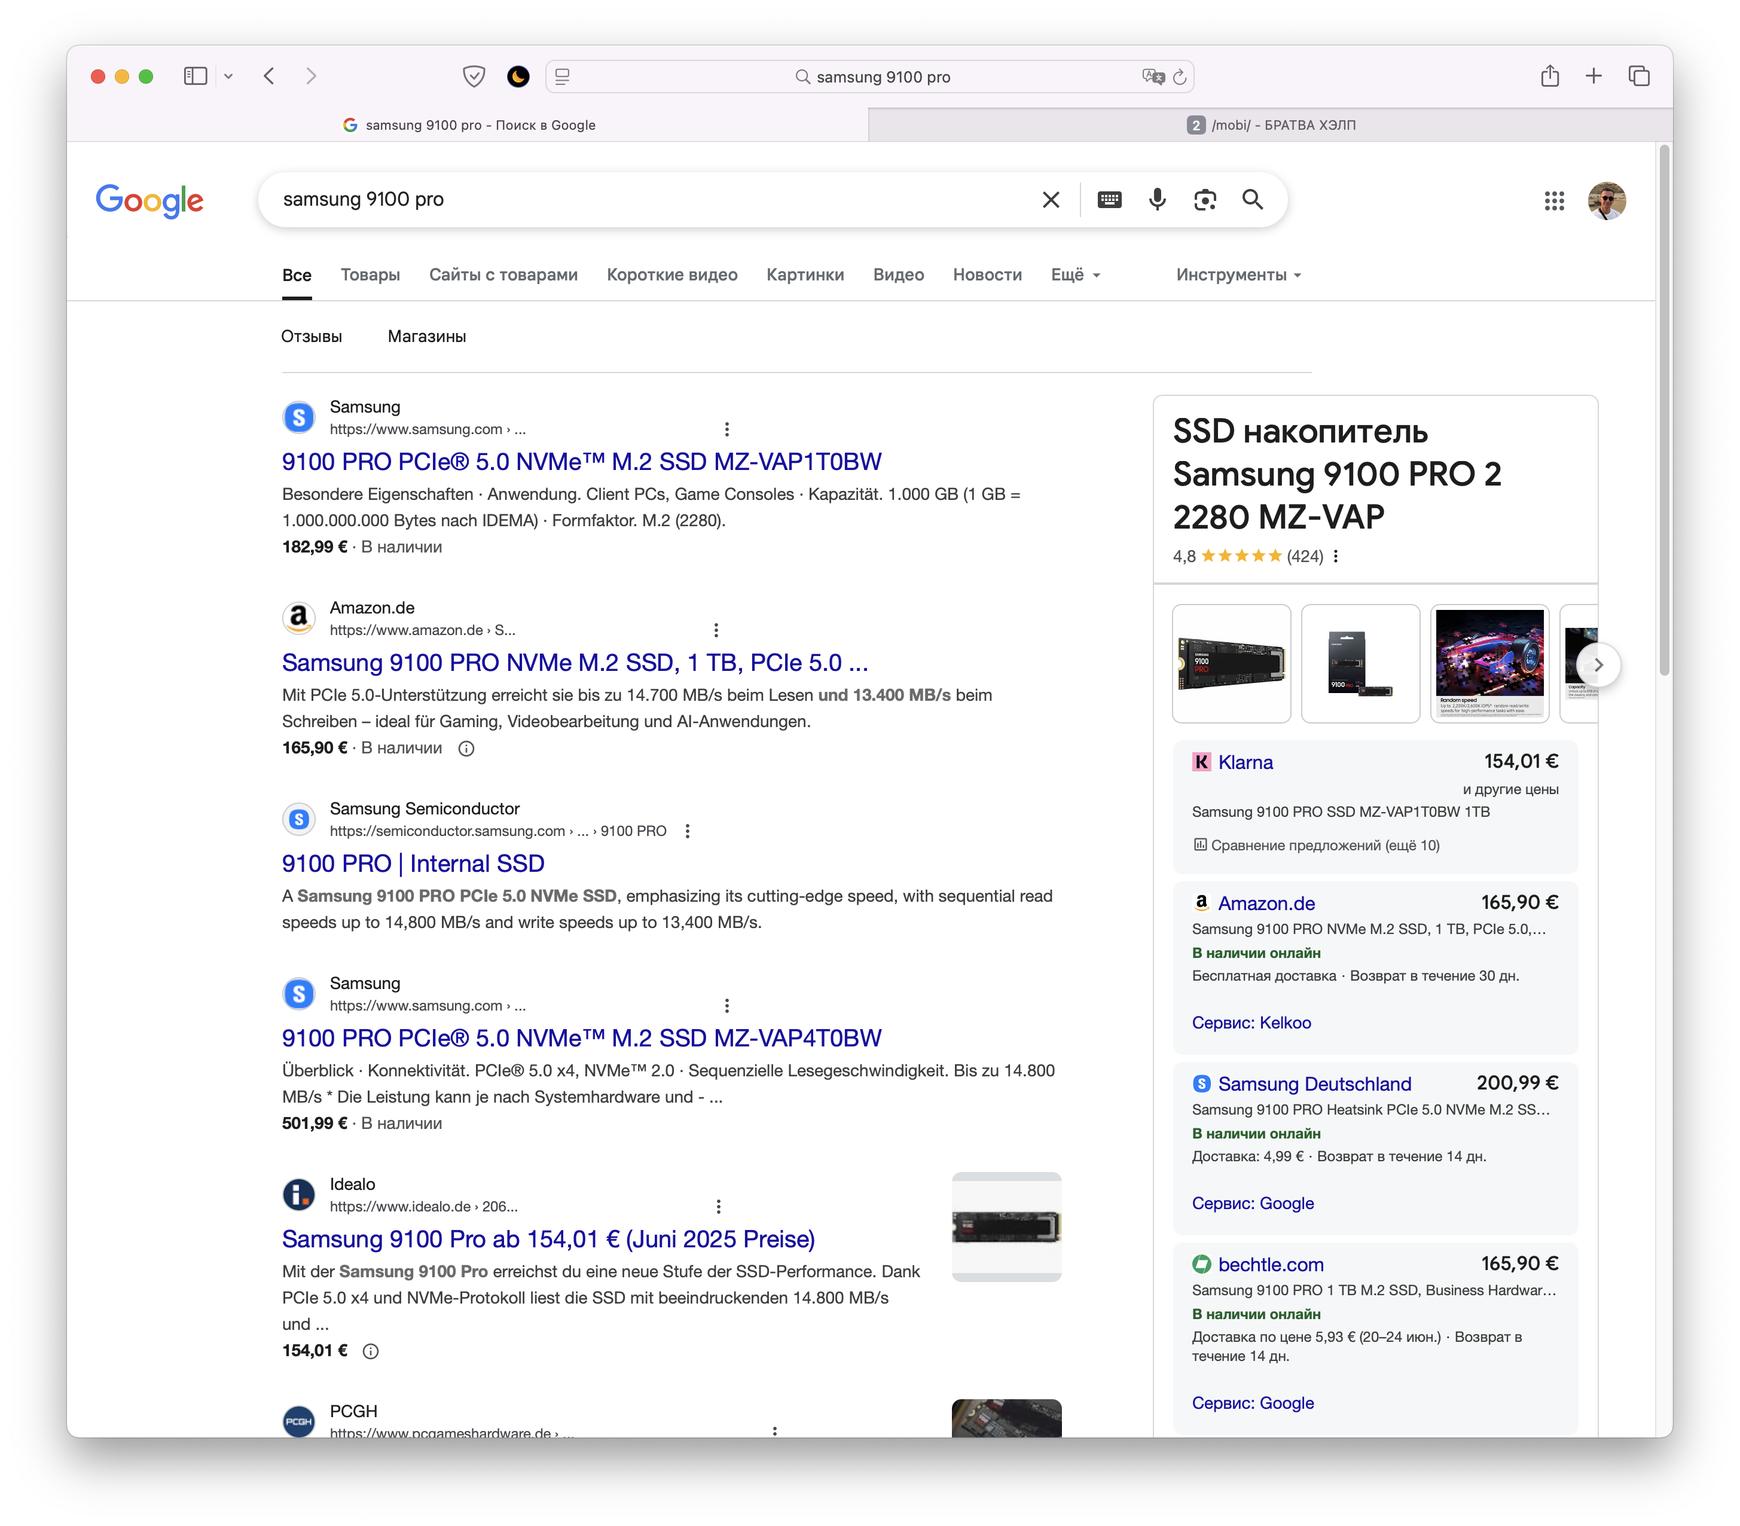
Task: Click the translate page icon
Action: coord(1153,77)
